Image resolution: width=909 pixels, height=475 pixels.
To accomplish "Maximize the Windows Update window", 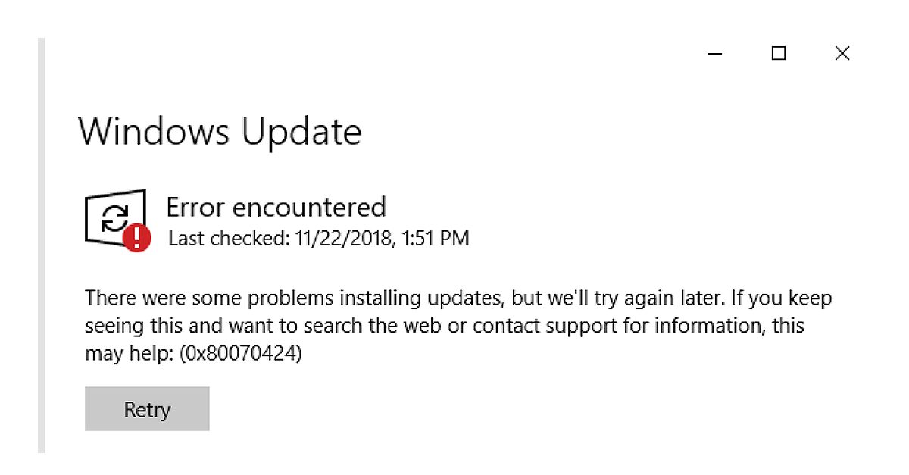I will [777, 53].
